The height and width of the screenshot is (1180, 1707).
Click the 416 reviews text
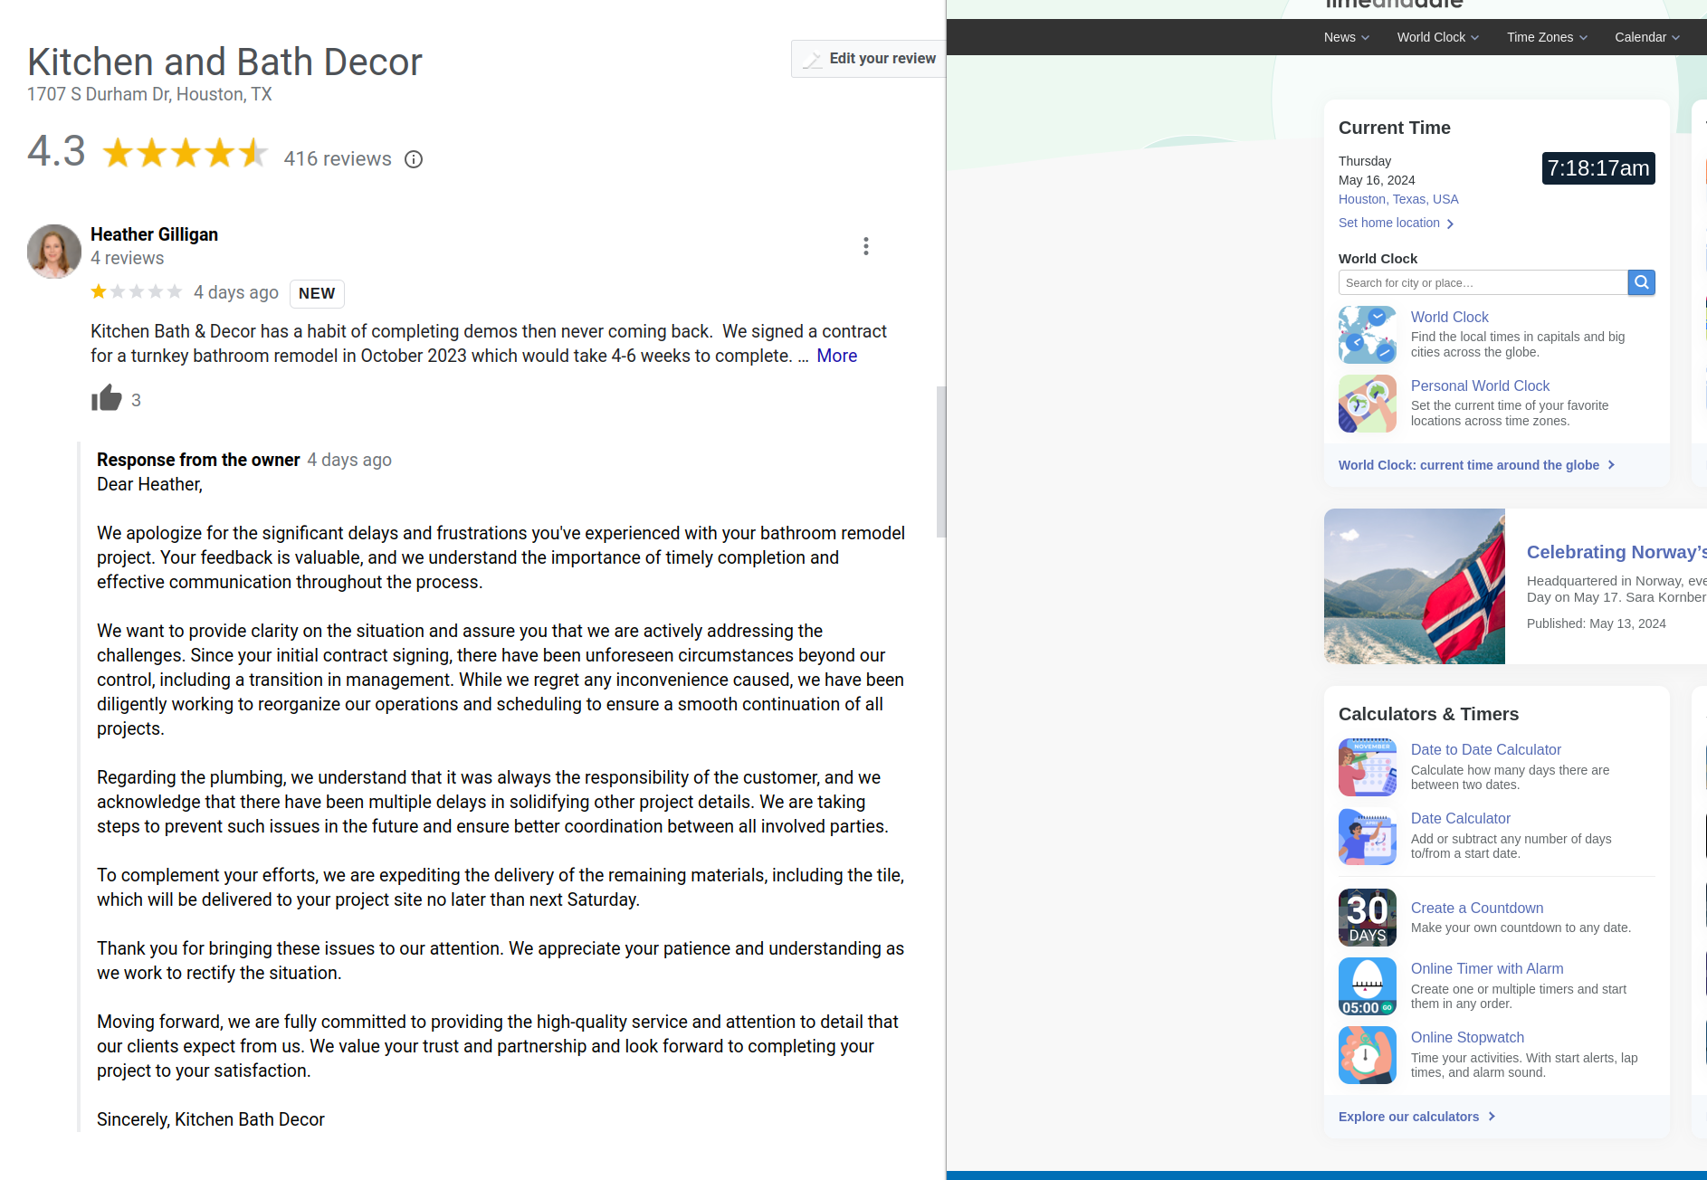pos(338,159)
